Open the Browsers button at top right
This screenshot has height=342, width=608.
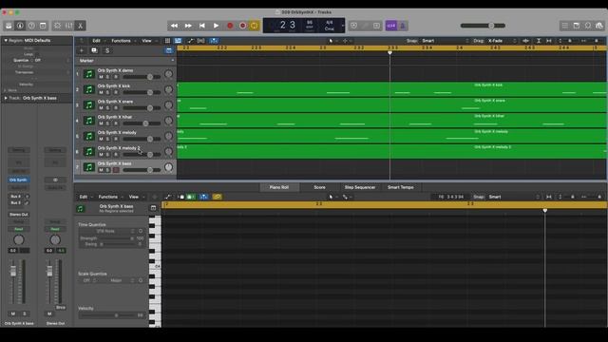[599, 26]
